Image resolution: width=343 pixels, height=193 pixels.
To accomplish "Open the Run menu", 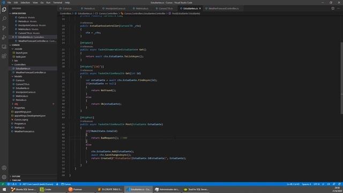I will 48,3.
